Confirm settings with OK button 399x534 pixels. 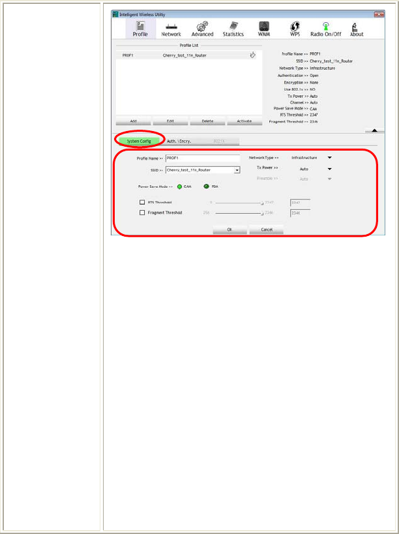[x=229, y=230]
